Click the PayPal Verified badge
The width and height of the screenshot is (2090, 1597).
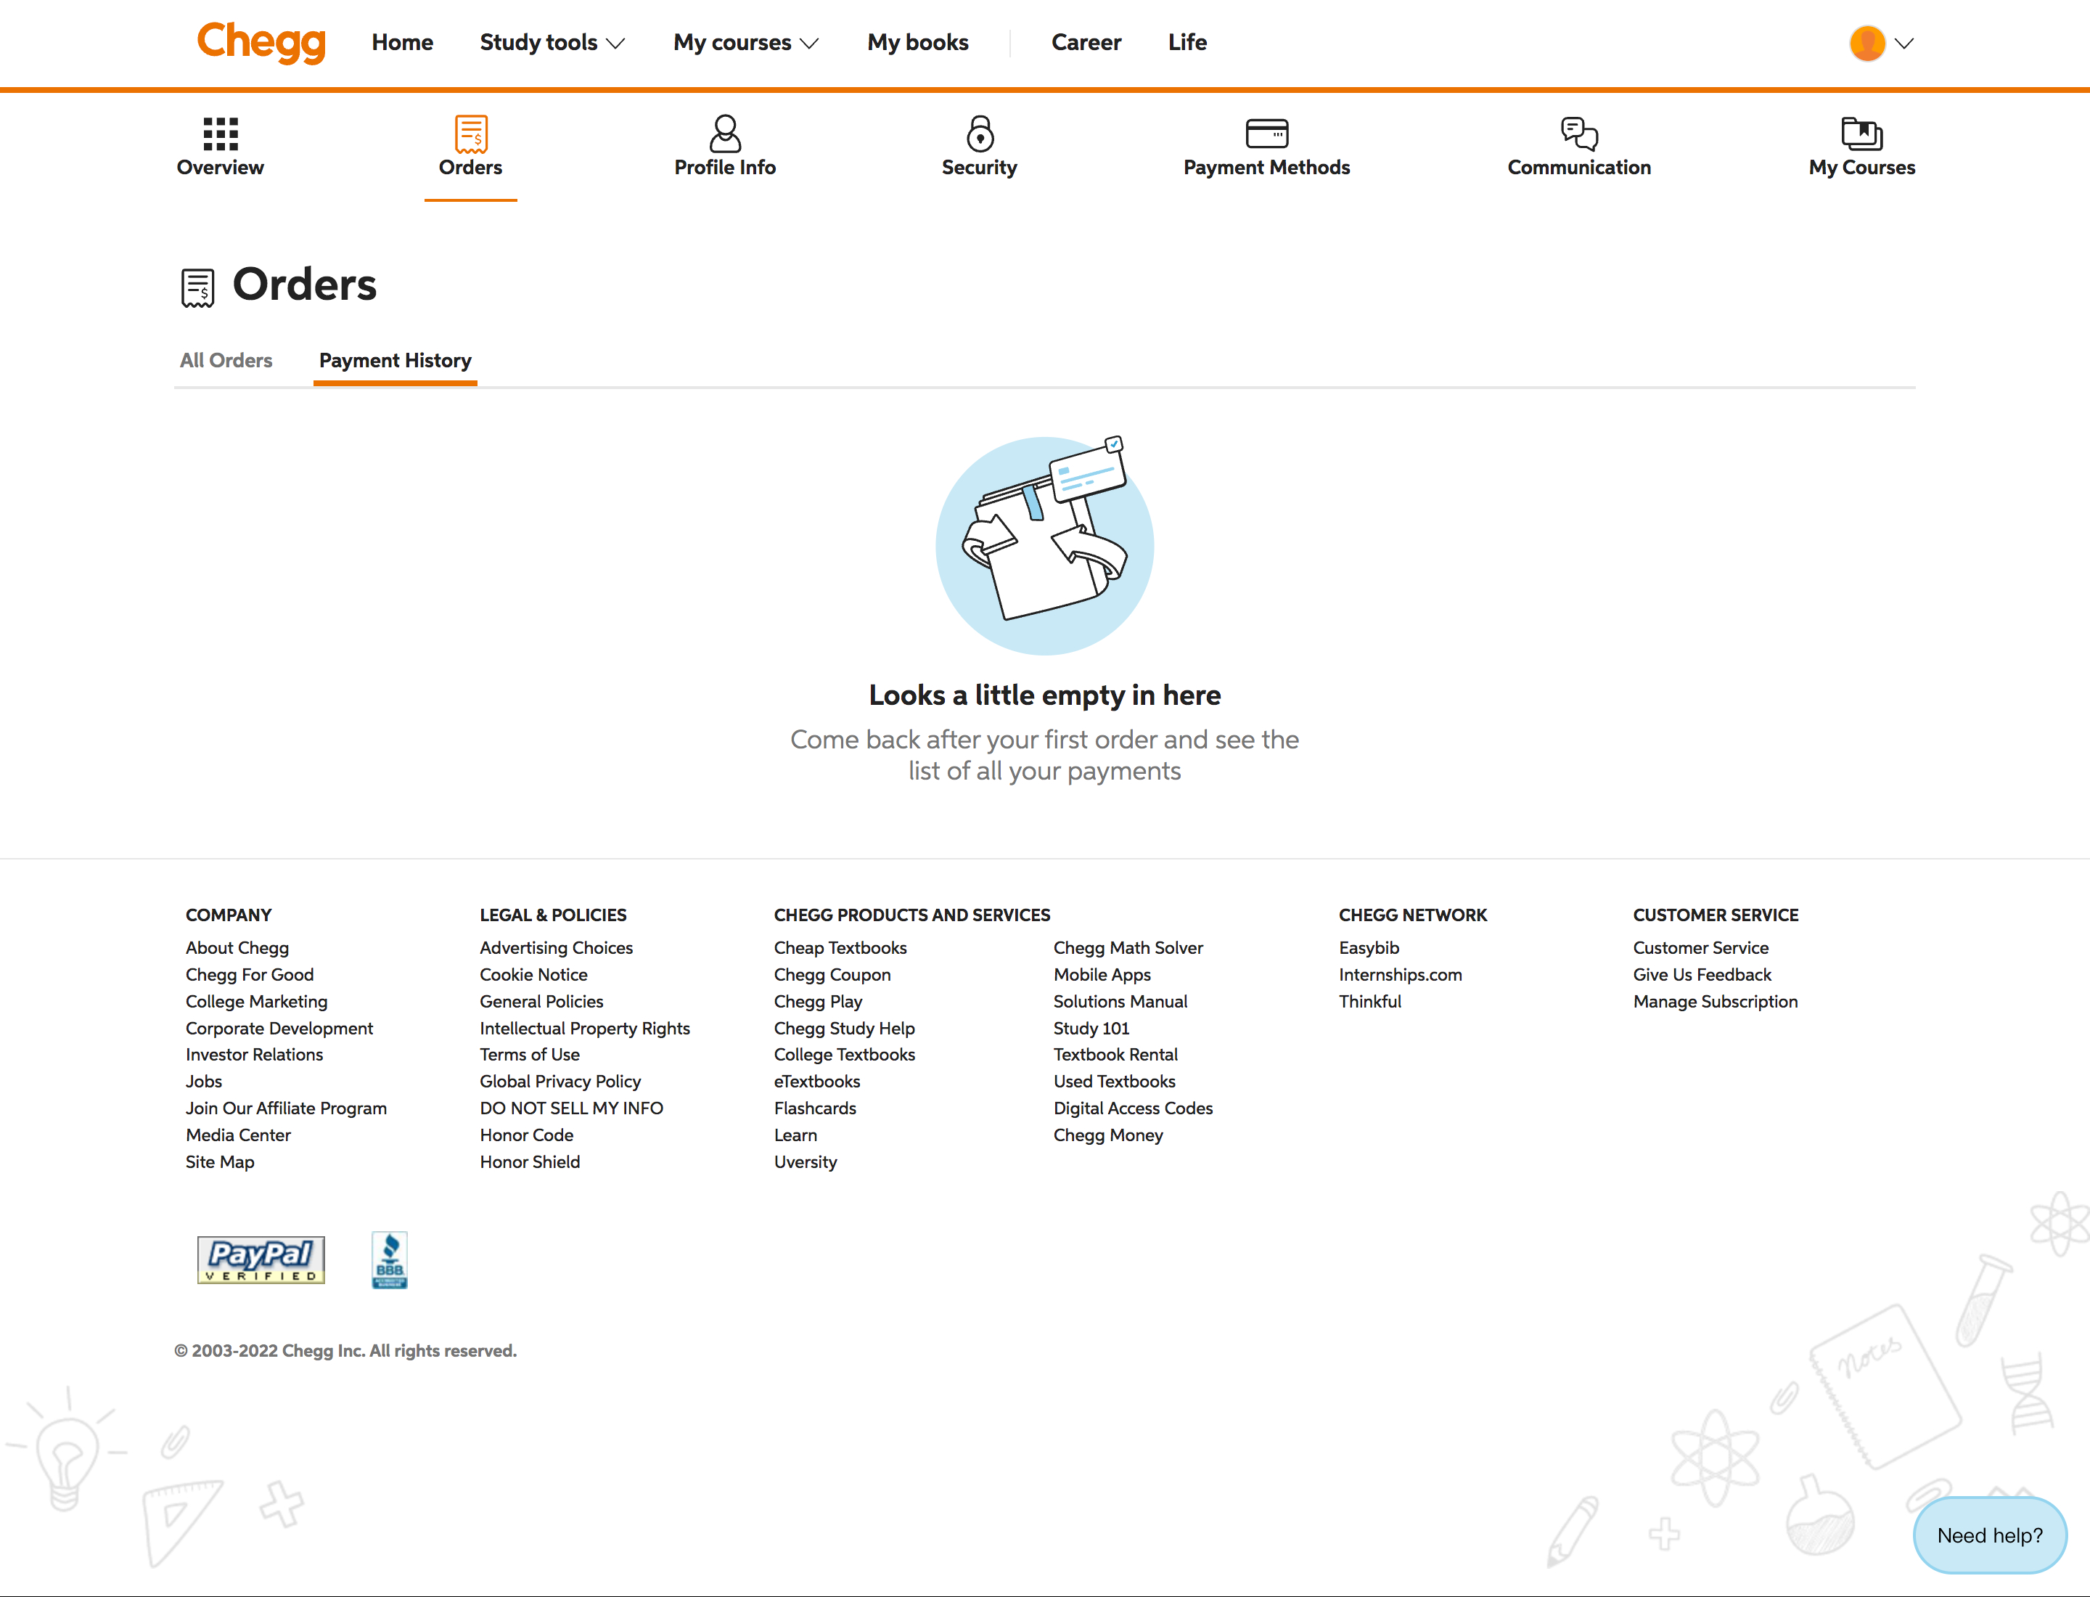point(261,1259)
